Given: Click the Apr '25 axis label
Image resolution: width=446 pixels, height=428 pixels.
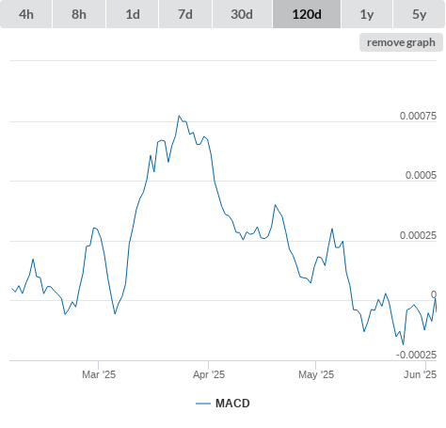Looking at the screenshot, I should pos(209,374).
